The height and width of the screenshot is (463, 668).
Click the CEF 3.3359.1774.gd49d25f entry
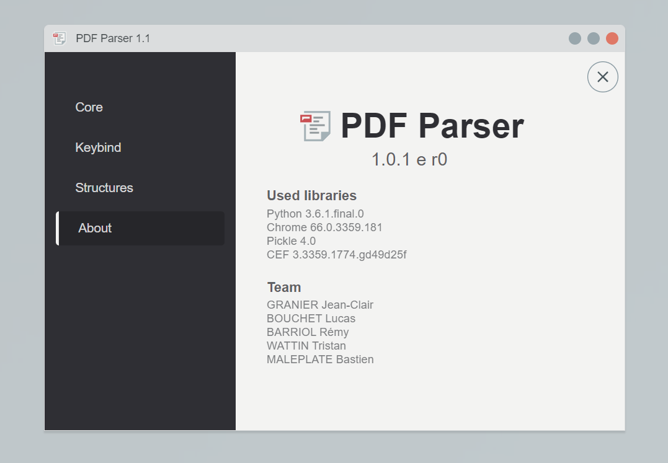pos(337,254)
